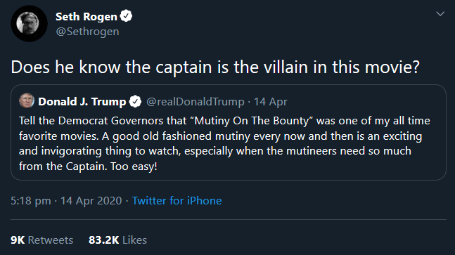This screenshot has height=255, width=455.
Task: Click the "Mutiny On The Bounty" phrase
Action: tap(252, 121)
